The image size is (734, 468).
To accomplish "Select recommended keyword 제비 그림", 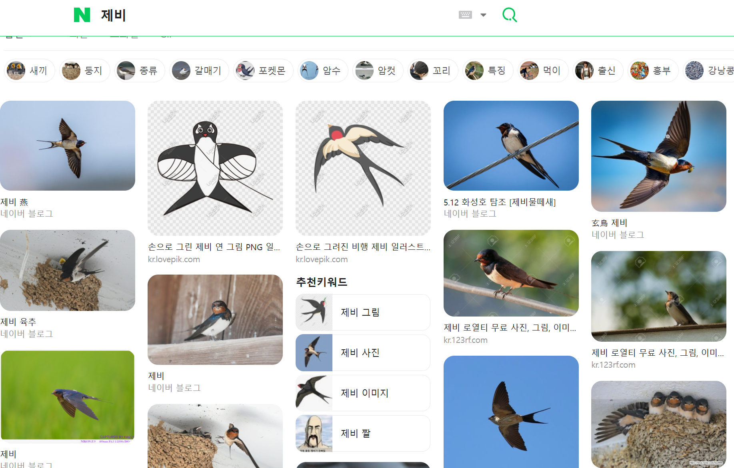I will tap(363, 313).
